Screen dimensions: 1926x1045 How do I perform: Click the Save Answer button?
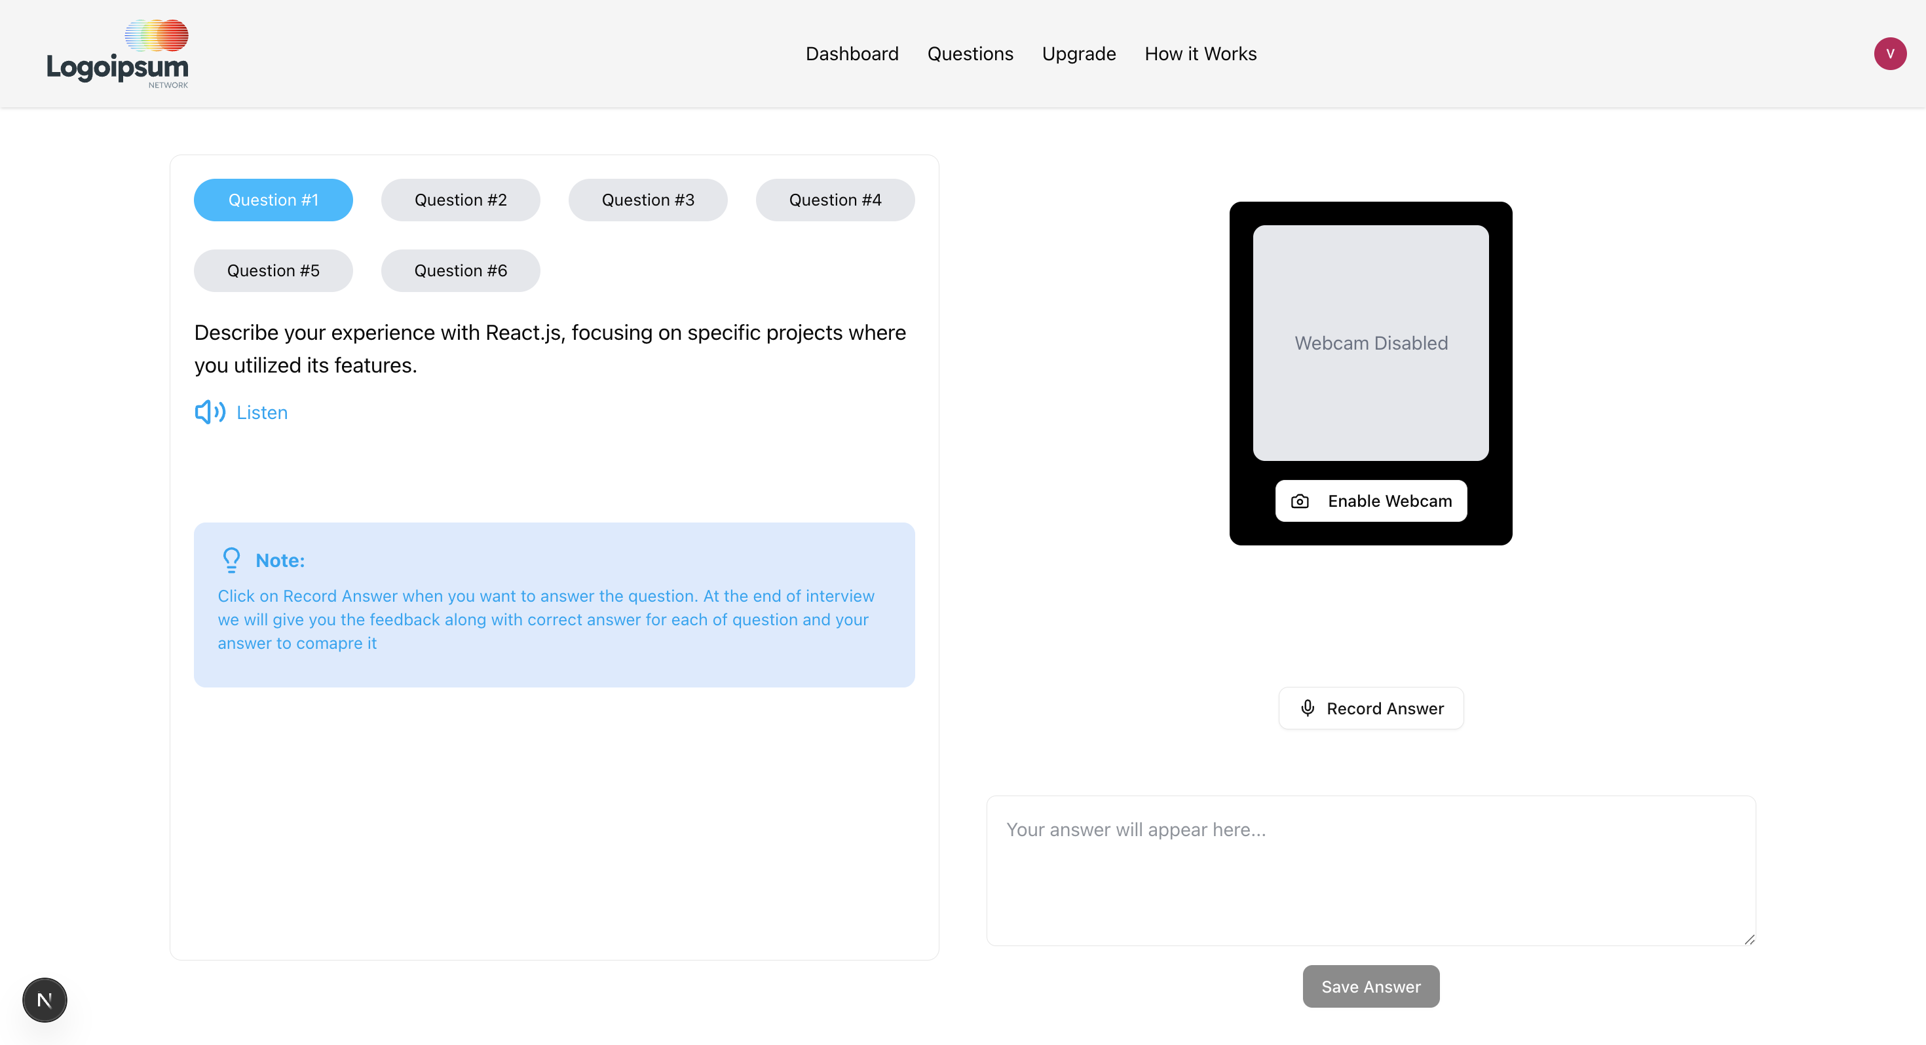(x=1370, y=986)
